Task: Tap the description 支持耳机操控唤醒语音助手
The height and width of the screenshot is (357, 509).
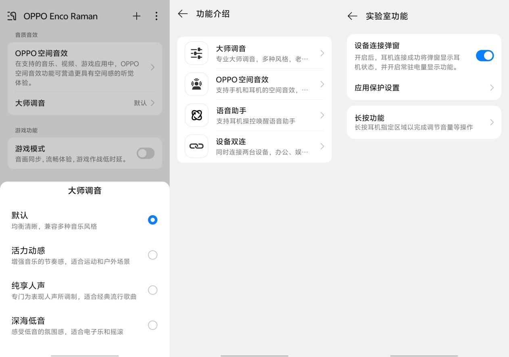Action: (256, 121)
